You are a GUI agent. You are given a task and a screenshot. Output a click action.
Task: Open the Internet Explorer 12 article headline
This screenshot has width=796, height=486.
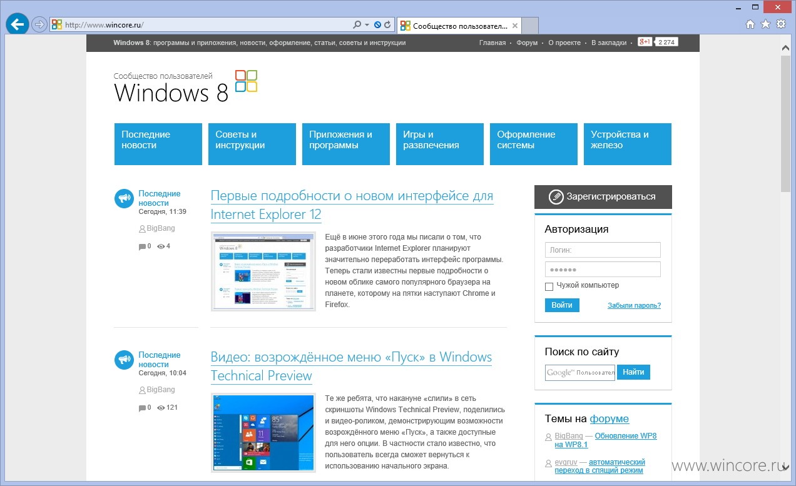point(352,205)
